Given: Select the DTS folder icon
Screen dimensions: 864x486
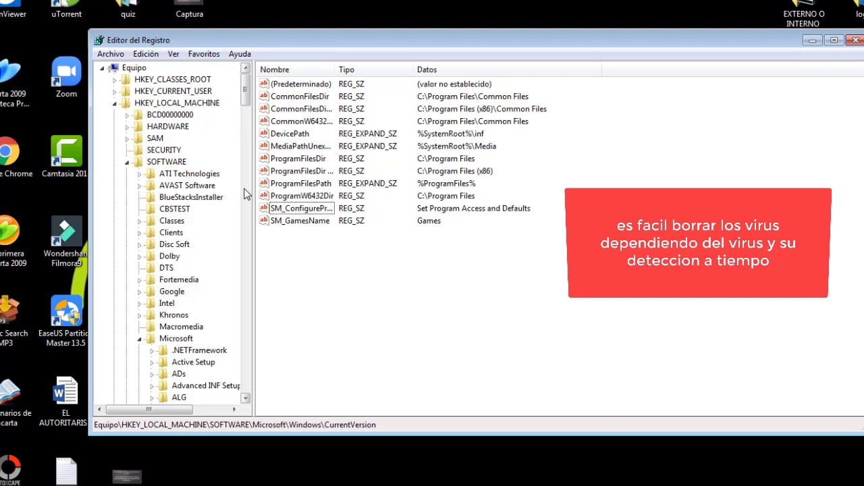Looking at the screenshot, I should click(x=151, y=268).
